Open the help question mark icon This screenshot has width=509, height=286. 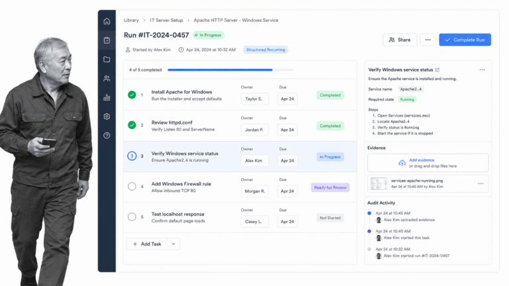(x=107, y=136)
